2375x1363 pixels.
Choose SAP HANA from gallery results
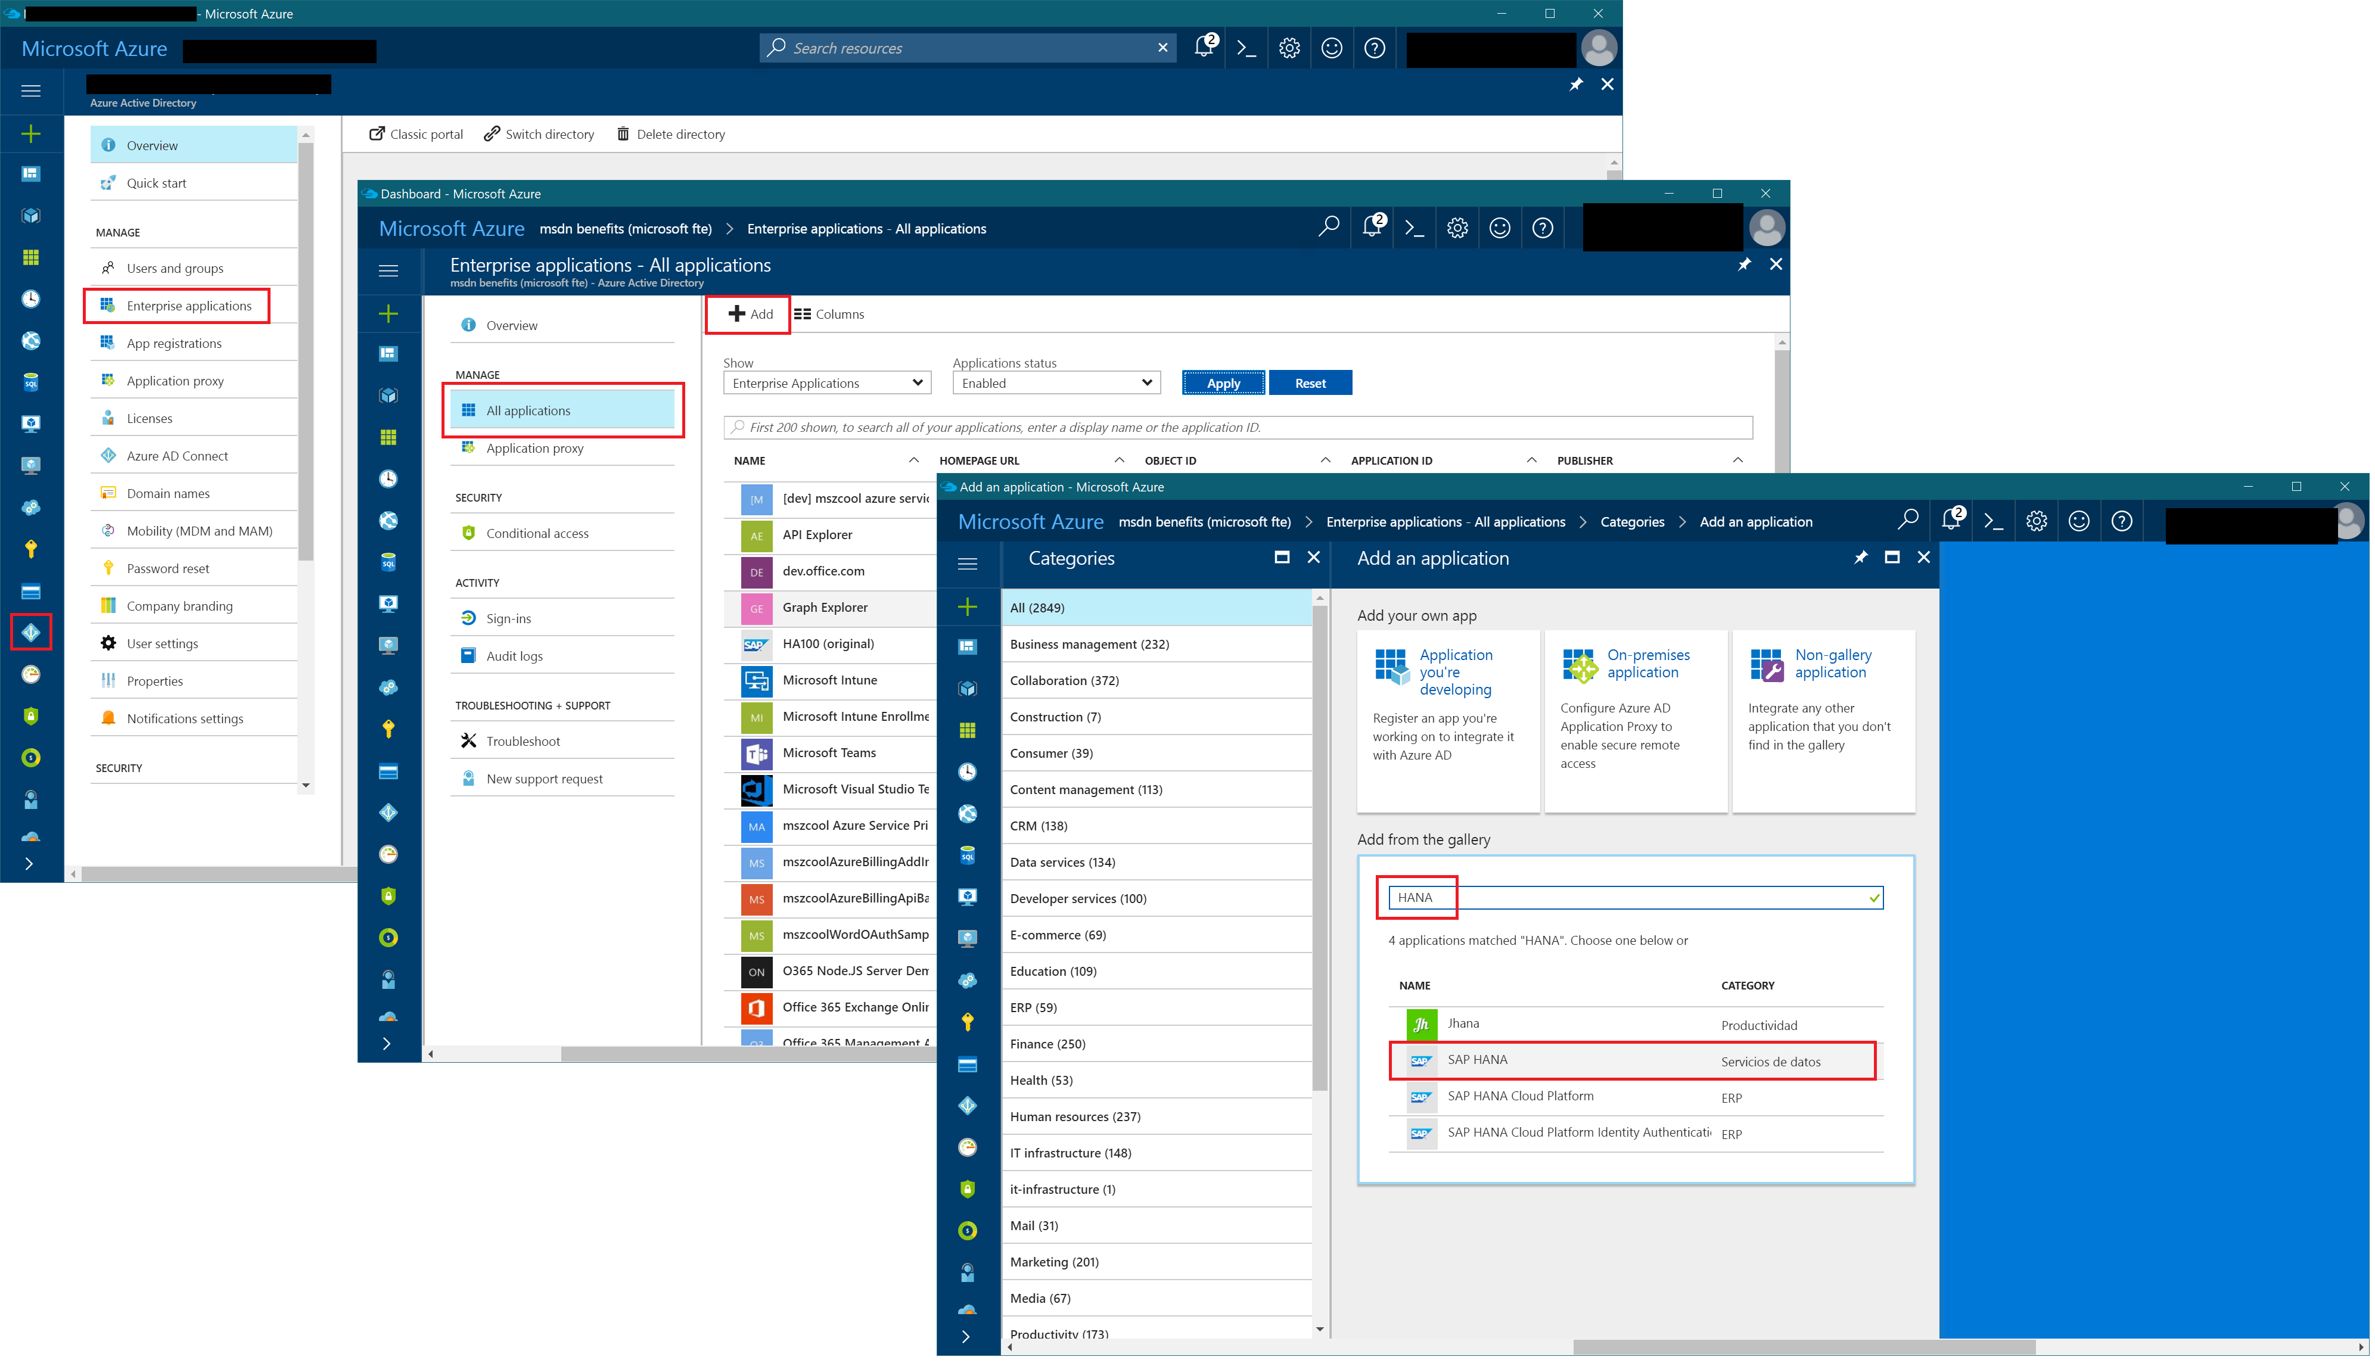tap(1477, 1060)
